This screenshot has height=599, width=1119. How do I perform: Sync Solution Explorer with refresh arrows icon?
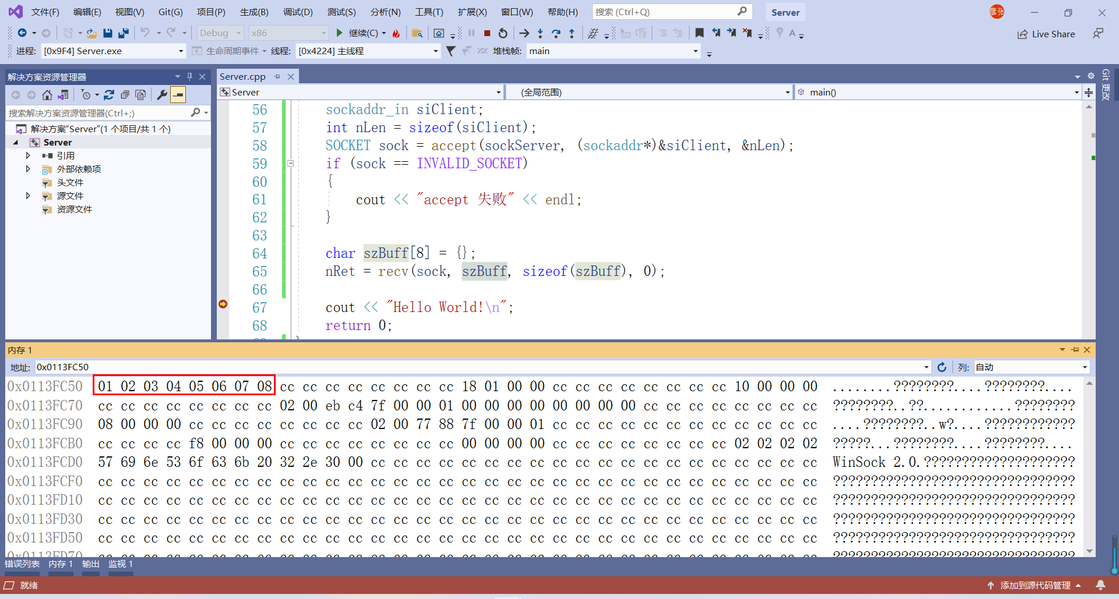109,94
